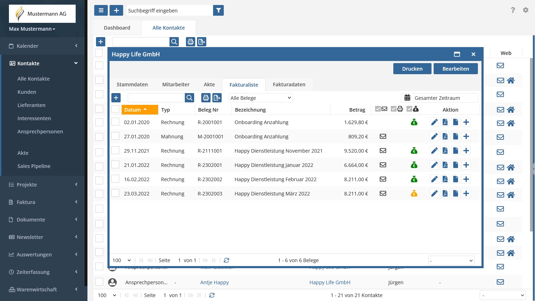Click the plus icon in R-2302002 row
The image size is (535, 301).
[x=466, y=179]
